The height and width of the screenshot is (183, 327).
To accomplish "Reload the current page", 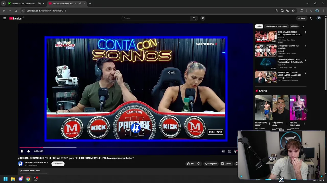I will pyautogui.click(x=16, y=11).
